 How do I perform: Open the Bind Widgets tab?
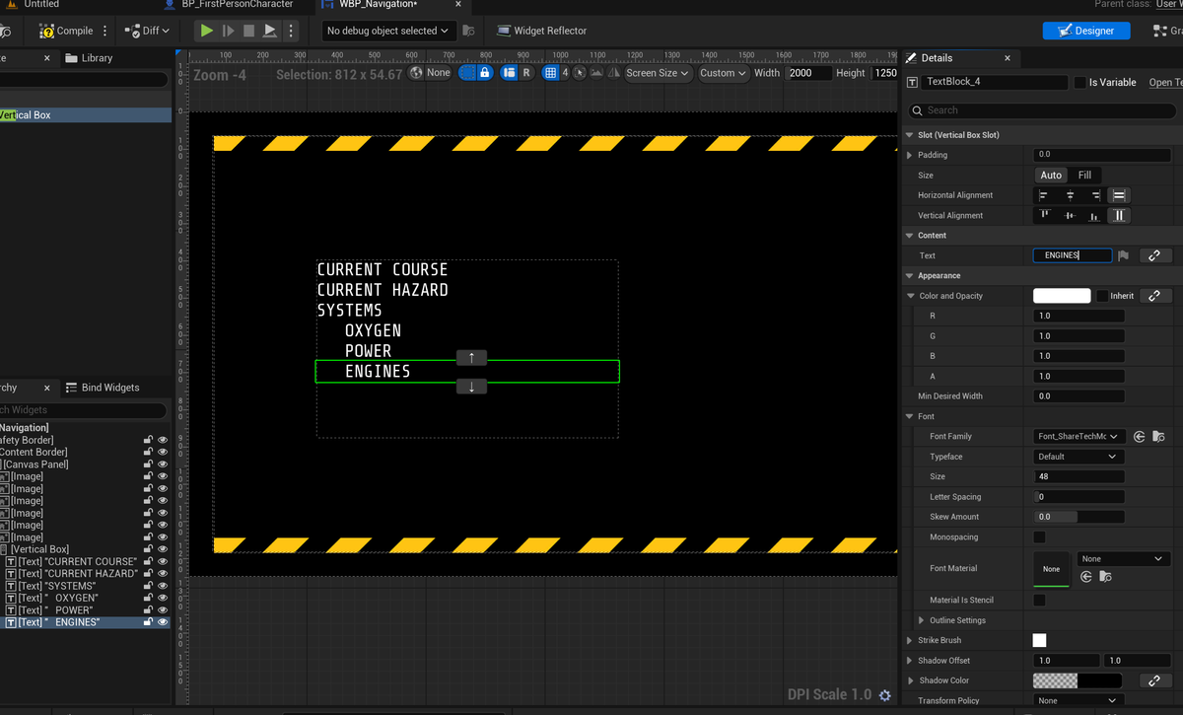click(103, 388)
